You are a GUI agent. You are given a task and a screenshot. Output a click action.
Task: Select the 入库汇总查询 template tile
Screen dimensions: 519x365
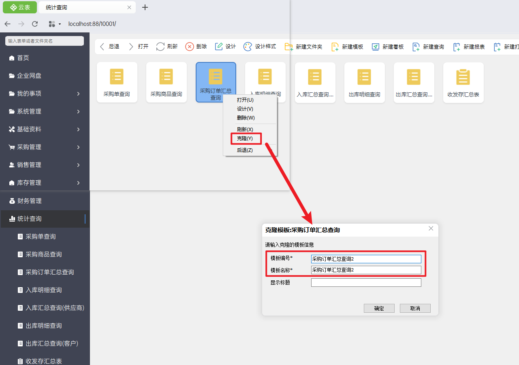(315, 82)
